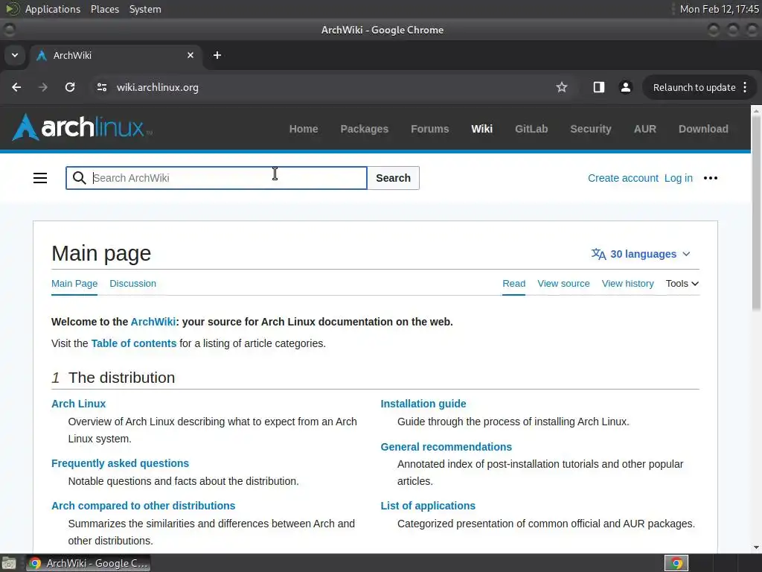Open Chrome profile icon
762x572 pixels.
click(625, 87)
